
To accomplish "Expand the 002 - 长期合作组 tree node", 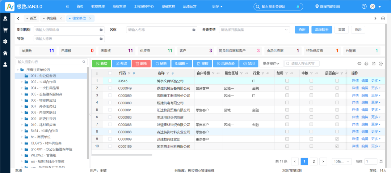I will tap(22, 82).
